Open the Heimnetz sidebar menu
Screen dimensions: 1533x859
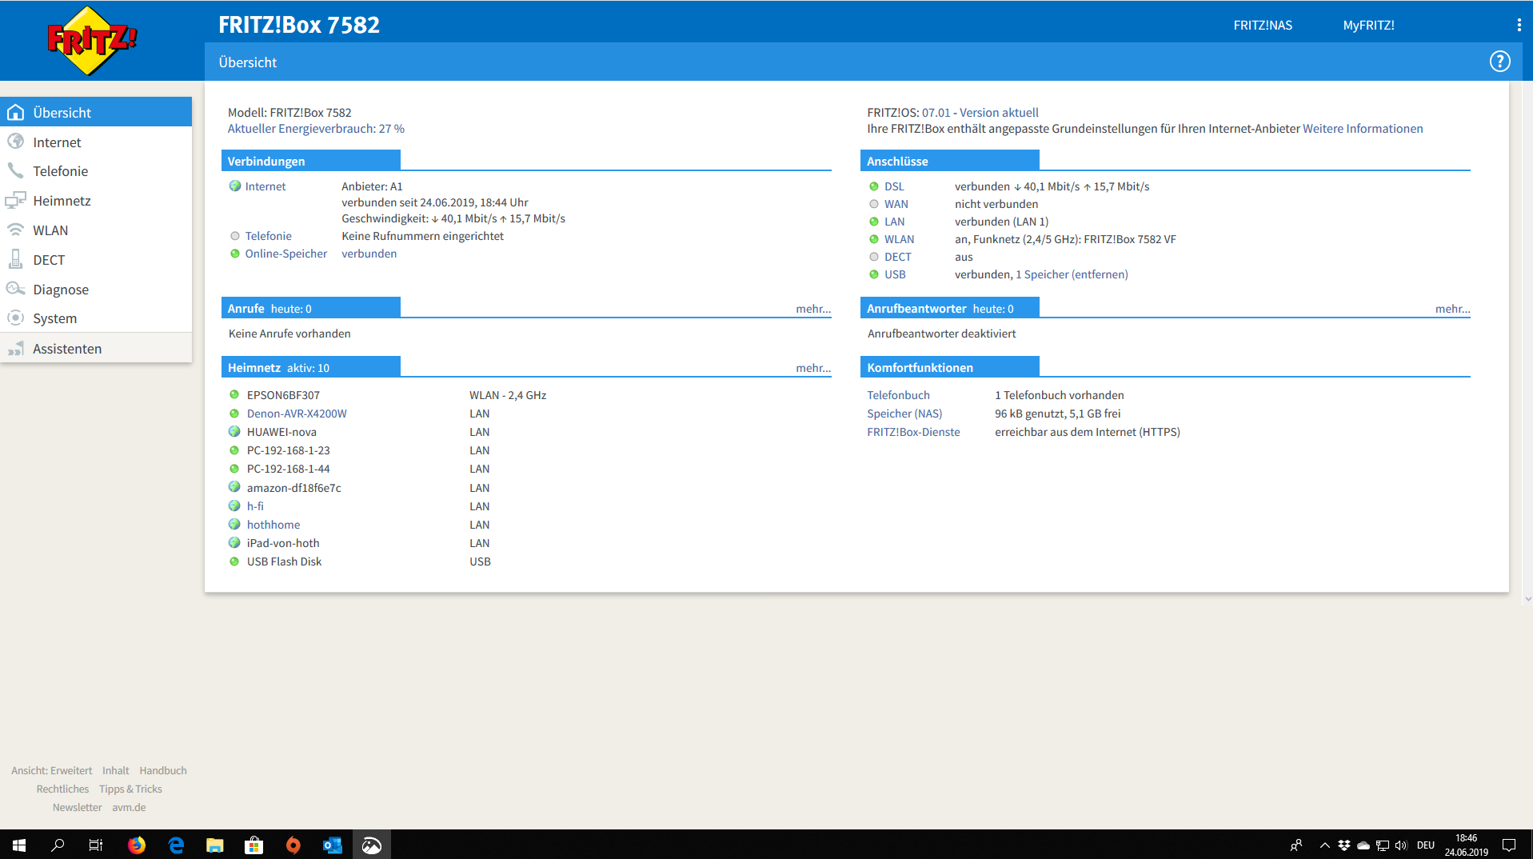pos(96,201)
